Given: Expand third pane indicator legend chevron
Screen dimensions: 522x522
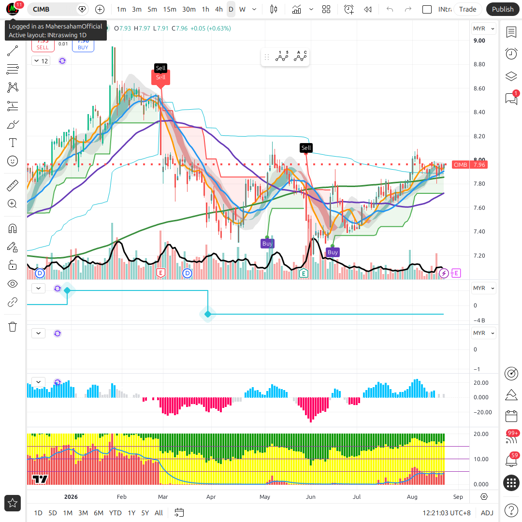Looking at the screenshot, I should pos(39,333).
